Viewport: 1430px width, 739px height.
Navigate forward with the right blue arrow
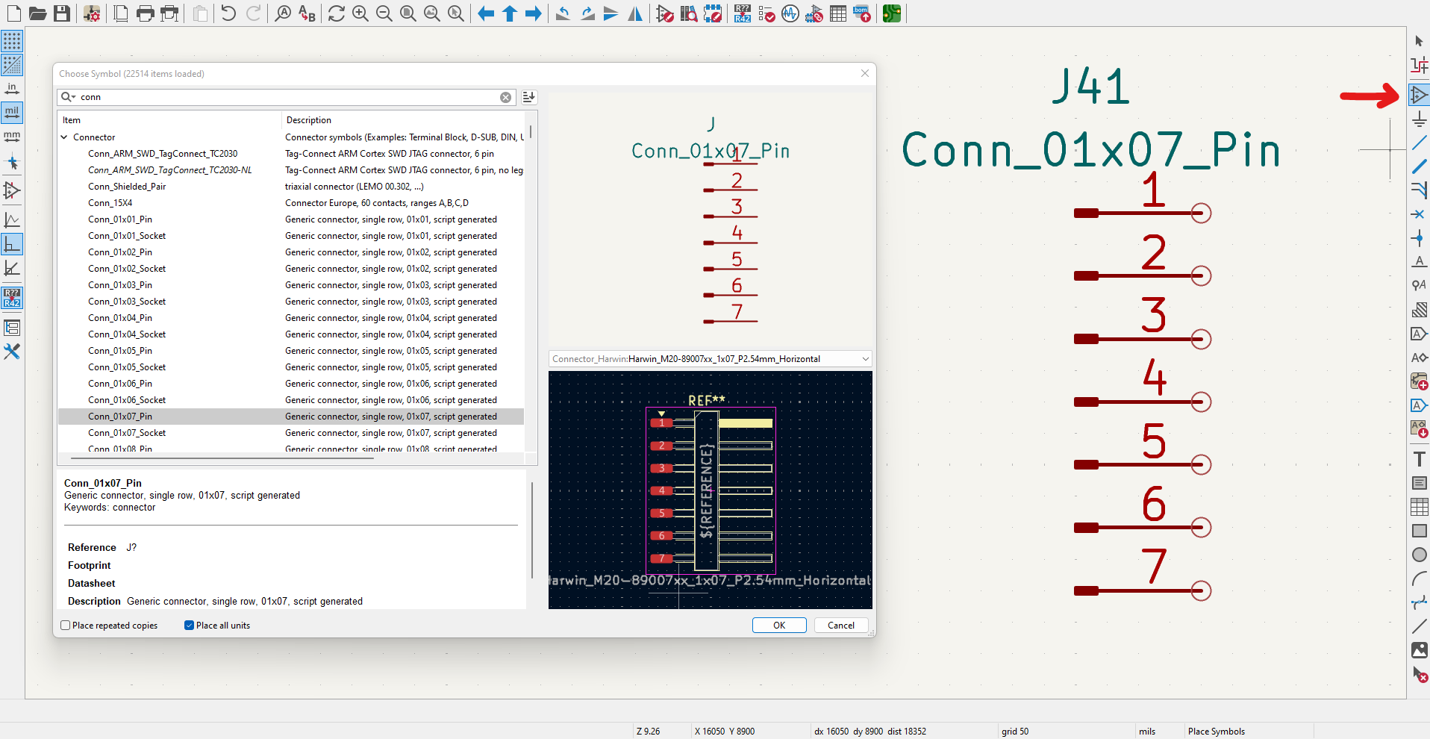(x=534, y=13)
